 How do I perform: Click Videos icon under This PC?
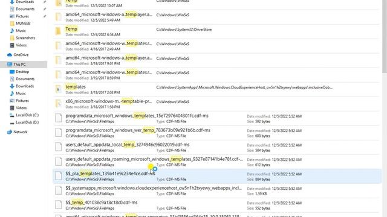pos(12,108)
